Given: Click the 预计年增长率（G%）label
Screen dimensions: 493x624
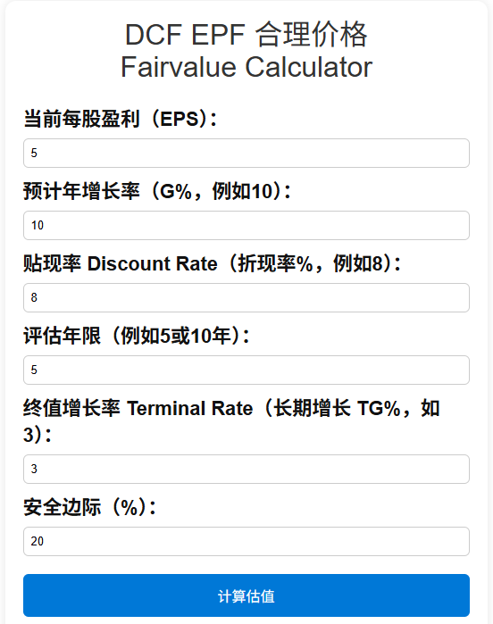Looking at the screenshot, I should [157, 191].
